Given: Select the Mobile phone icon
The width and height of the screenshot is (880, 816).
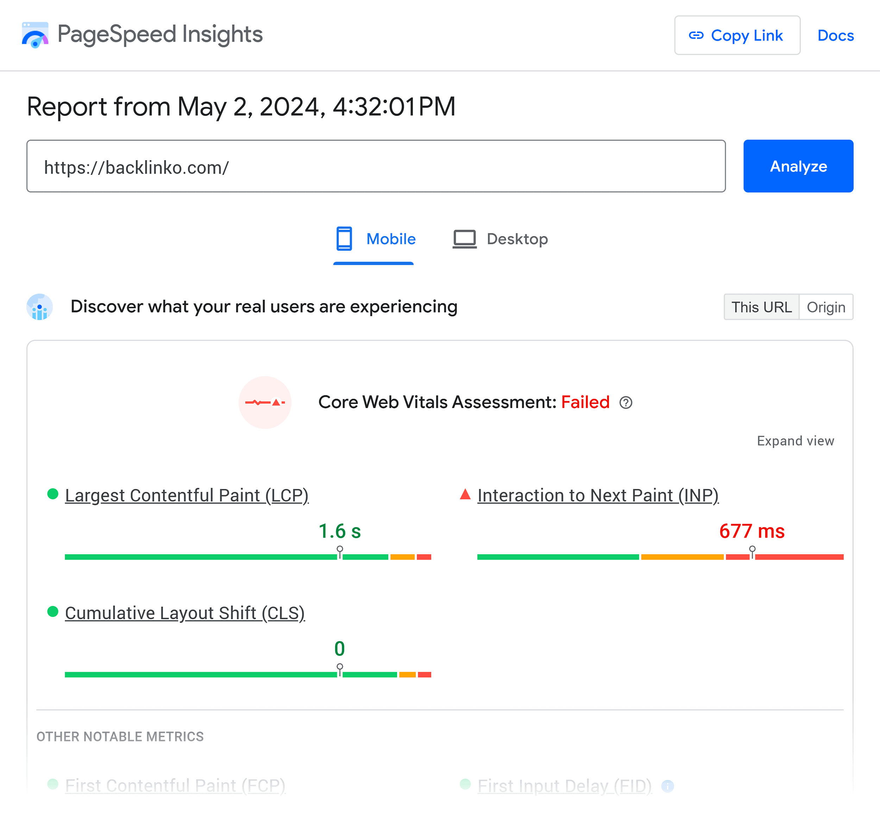Looking at the screenshot, I should click(x=344, y=239).
